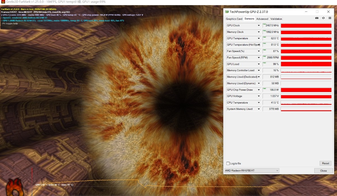Click the Reset button
Screen dimensions: 337x196
[325, 163]
